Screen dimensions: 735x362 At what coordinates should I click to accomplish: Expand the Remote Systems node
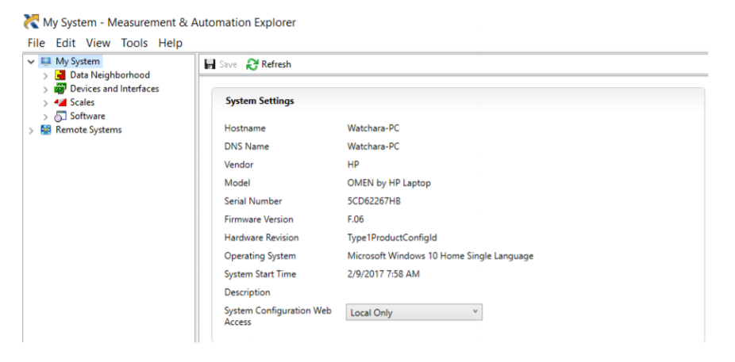[31, 131]
